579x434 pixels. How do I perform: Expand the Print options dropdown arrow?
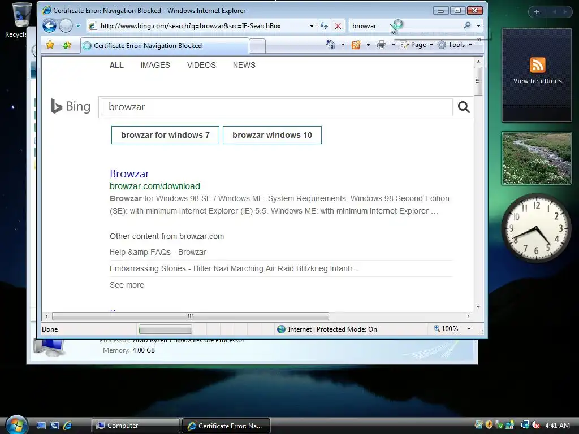[x=394, y=45]
